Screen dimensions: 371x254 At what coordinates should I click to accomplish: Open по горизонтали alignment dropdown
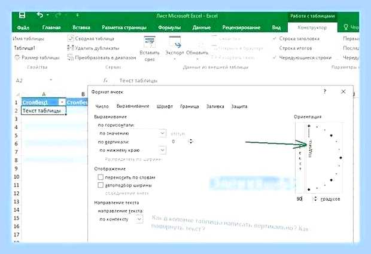pyautogui.click(x=162, y=133)
